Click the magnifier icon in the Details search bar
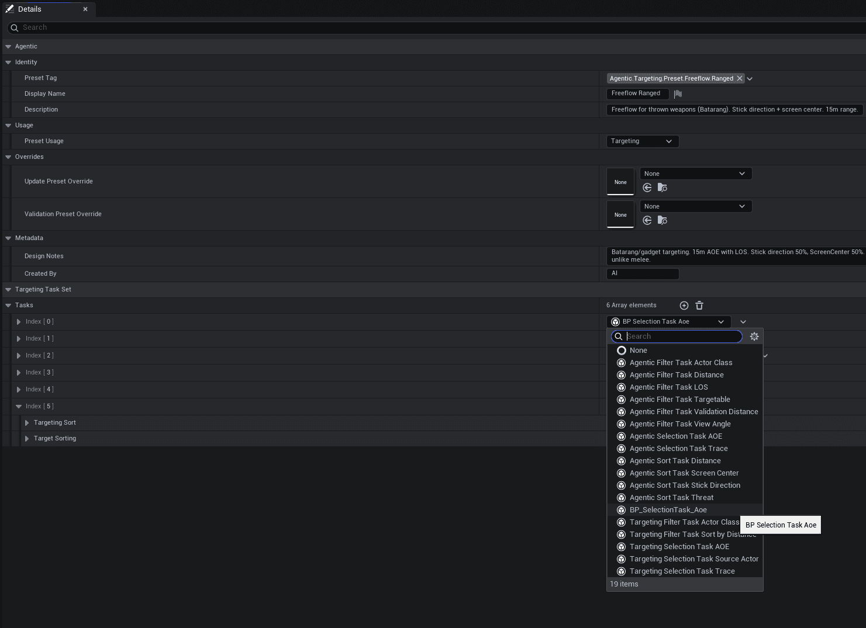The height and width of the screenshot is (628, 866). pyautogui.click(x=14, y=27)
